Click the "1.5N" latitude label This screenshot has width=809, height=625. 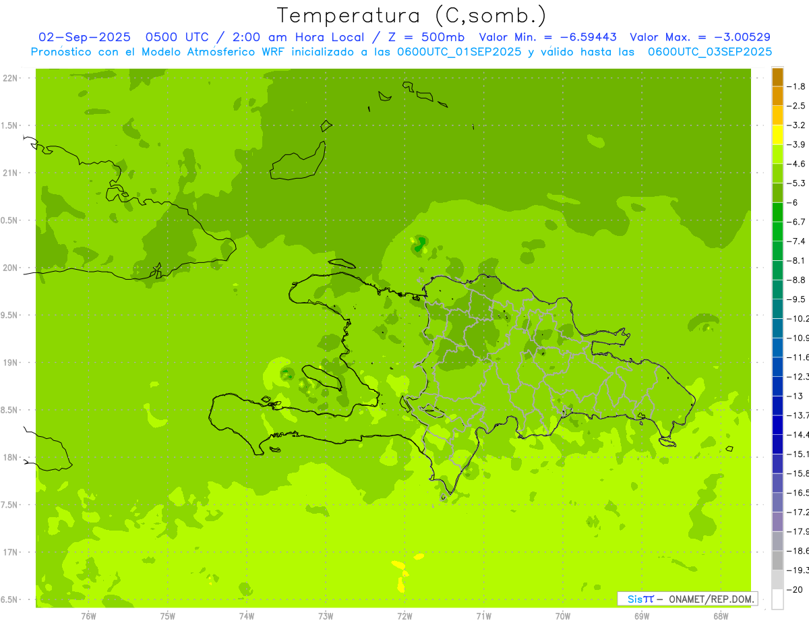pos(10,125)
